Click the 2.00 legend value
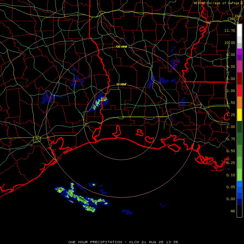 231,91
